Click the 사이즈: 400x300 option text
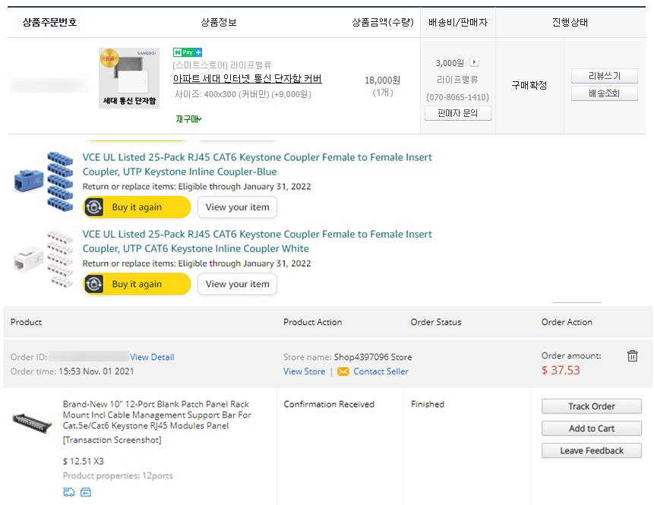 click(243, 94)
